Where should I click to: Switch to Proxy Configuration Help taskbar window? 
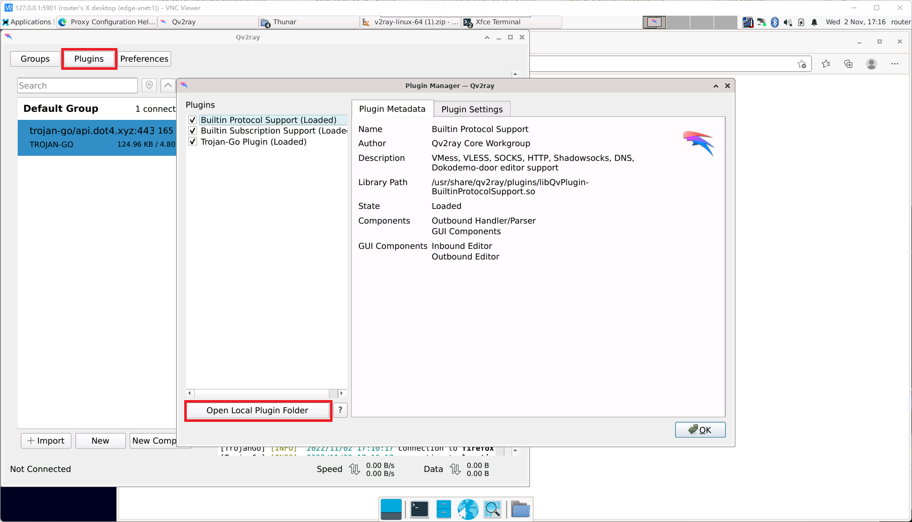pos(107,22)
